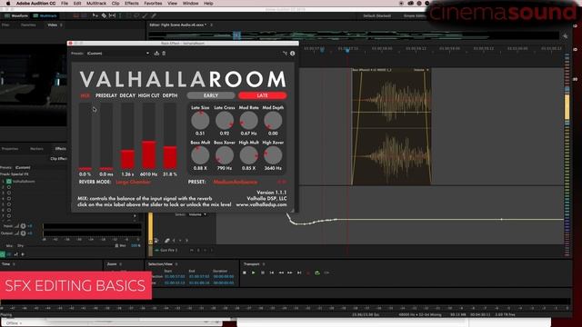The height and width of the screenshot is (327, 582).
Task: Move playhead to previous marker in Transport
Action: (272, 272)
